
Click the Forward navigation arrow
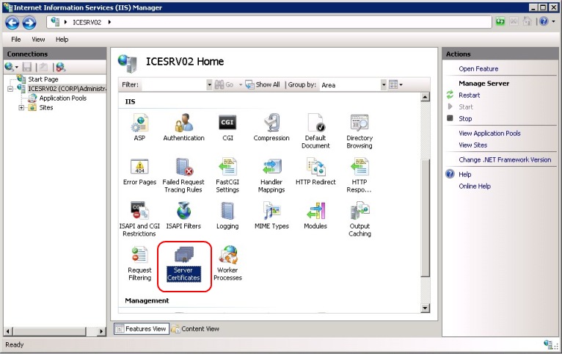(29, 23)
